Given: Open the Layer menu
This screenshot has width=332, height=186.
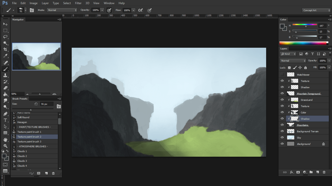Looking at the screenshot, I should pos(45,3).
